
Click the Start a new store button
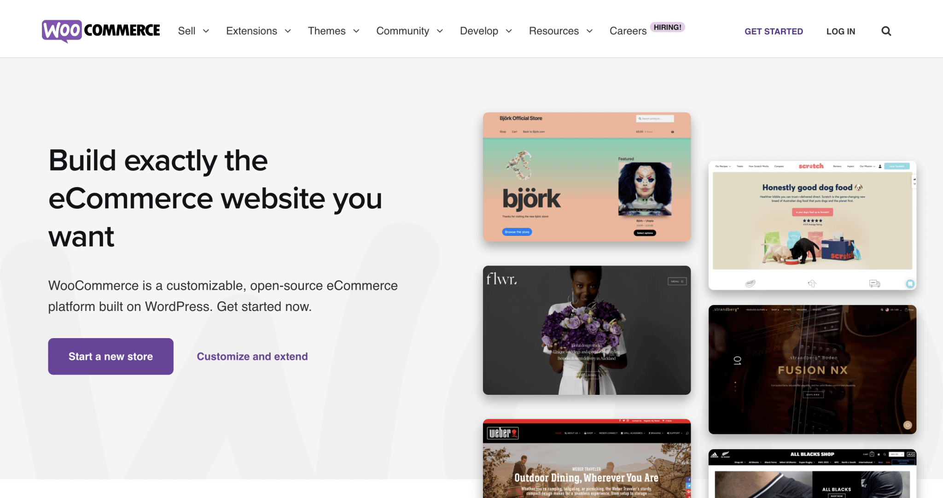tap(111, 356)
